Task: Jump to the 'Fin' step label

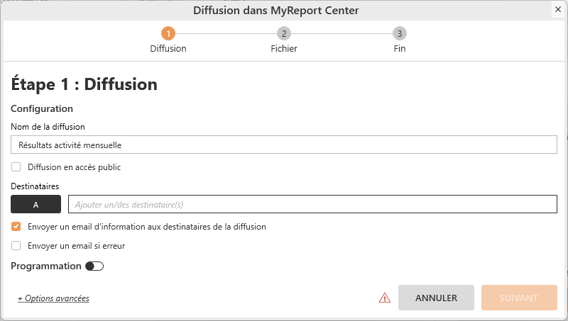Action: click(x=400, y=49)
